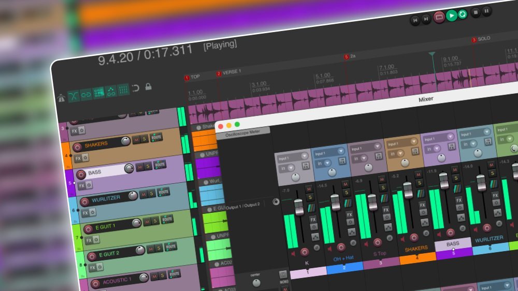
Task: Mute the WURLITZER track
Action: (x=143, y=195)
